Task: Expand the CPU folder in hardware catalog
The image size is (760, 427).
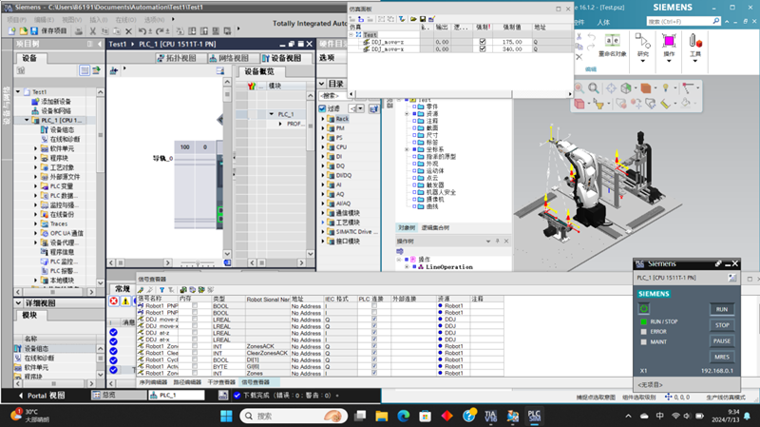Action: (323, 147)
